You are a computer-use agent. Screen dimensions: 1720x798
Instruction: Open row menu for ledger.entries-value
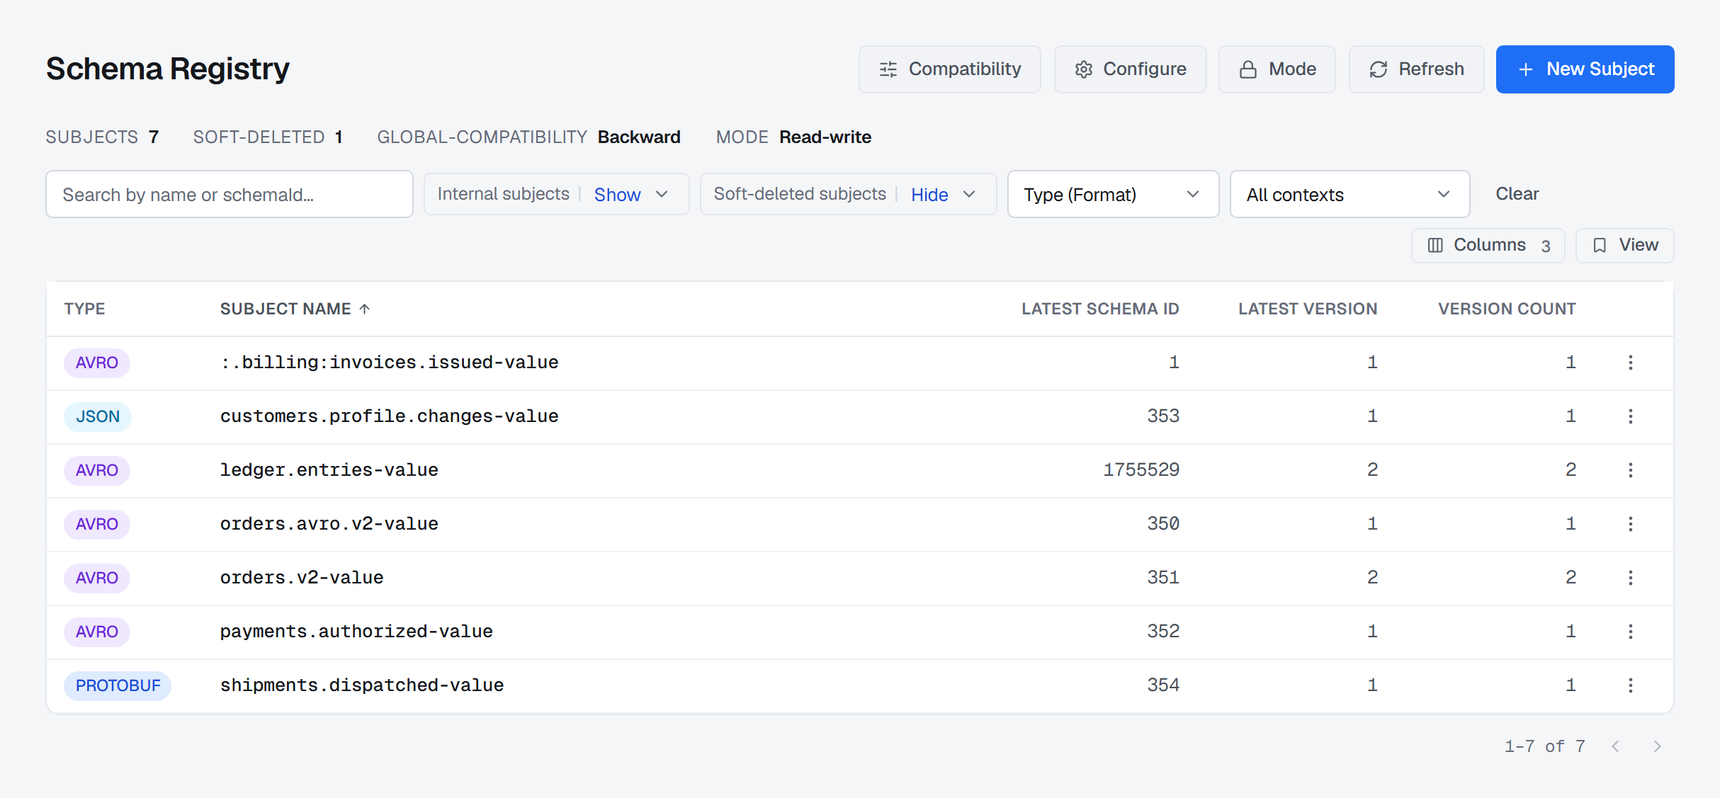tap(1631, 470)
